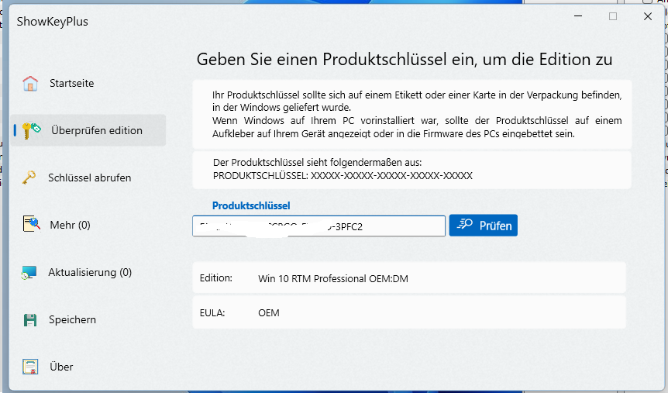Click the XXXXX-XXXXX key format example text
Image resolution: width=668 pixels, height=393 pixels.
pos(391,176)
